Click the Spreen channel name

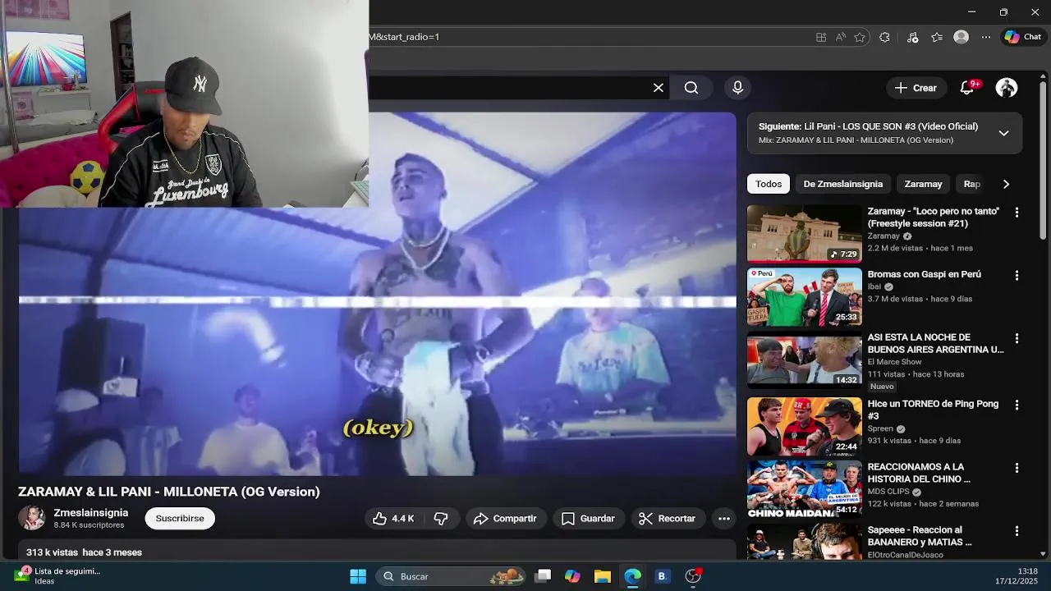(x=880, y=428)
